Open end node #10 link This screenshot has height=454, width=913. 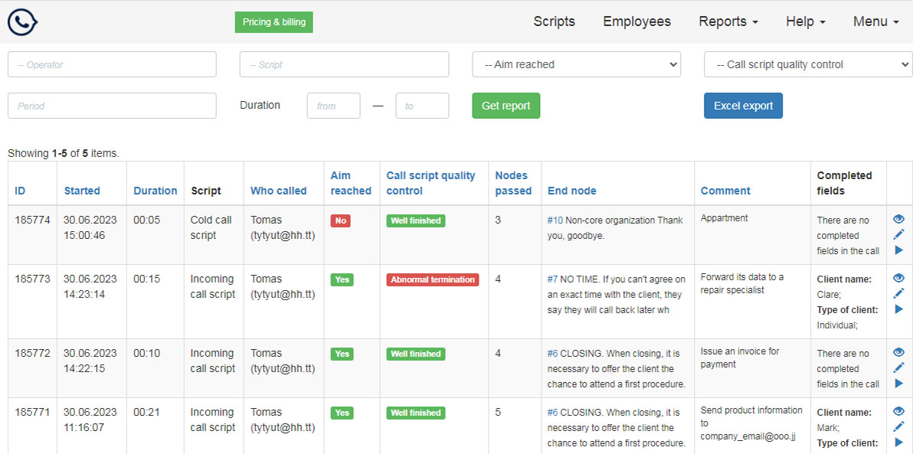point(555,220)
